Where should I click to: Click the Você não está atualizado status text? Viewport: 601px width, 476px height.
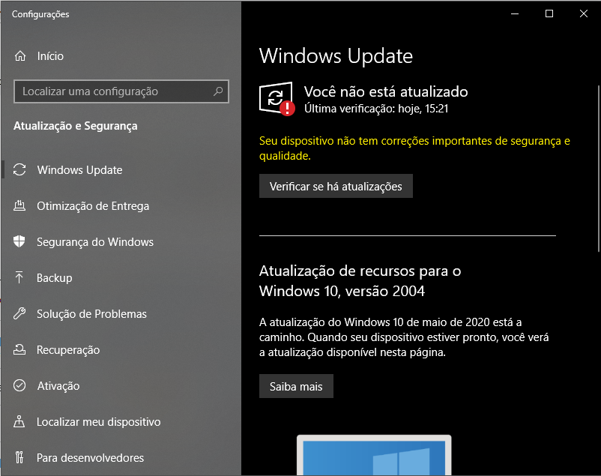[386, 91]
